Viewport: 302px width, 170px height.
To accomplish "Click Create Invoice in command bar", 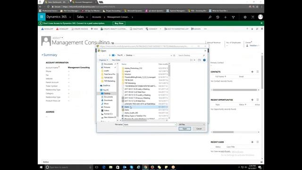I will click(80, 29).
